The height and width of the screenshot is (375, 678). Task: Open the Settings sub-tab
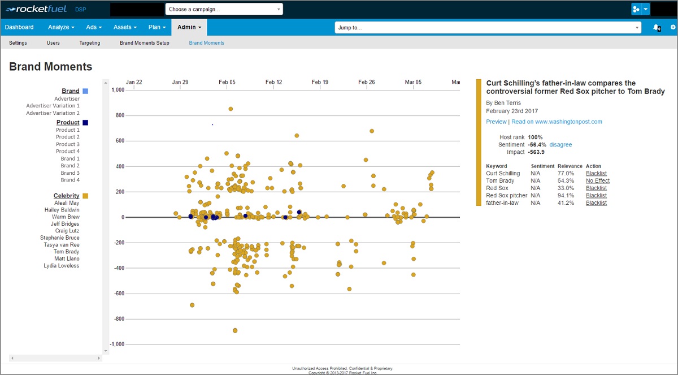[18, 43]
